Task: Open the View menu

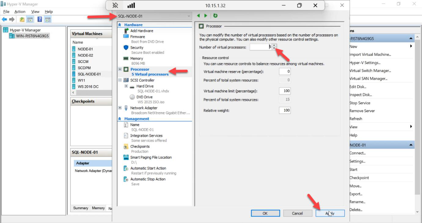Action: tap(35, 12)
